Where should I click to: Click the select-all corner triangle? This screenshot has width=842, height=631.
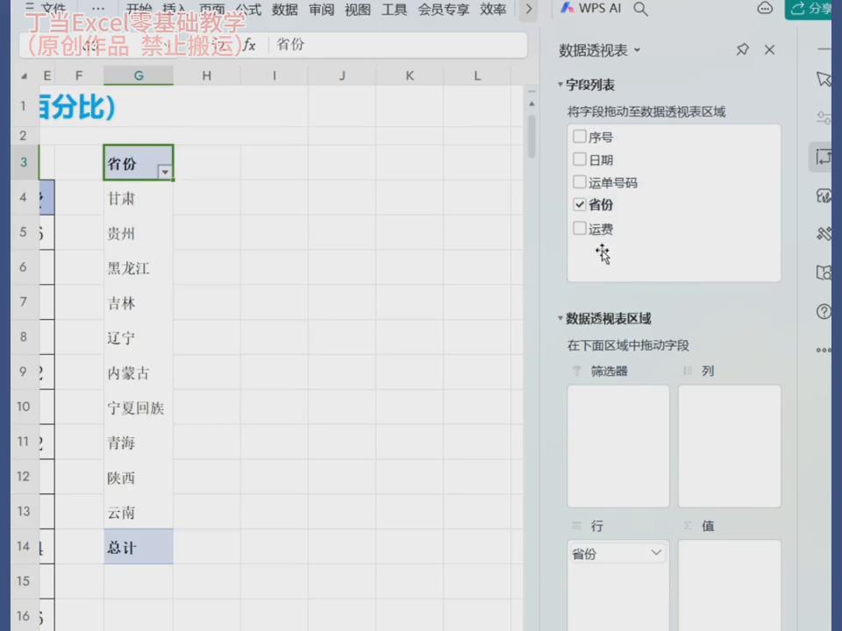(24, 75)
